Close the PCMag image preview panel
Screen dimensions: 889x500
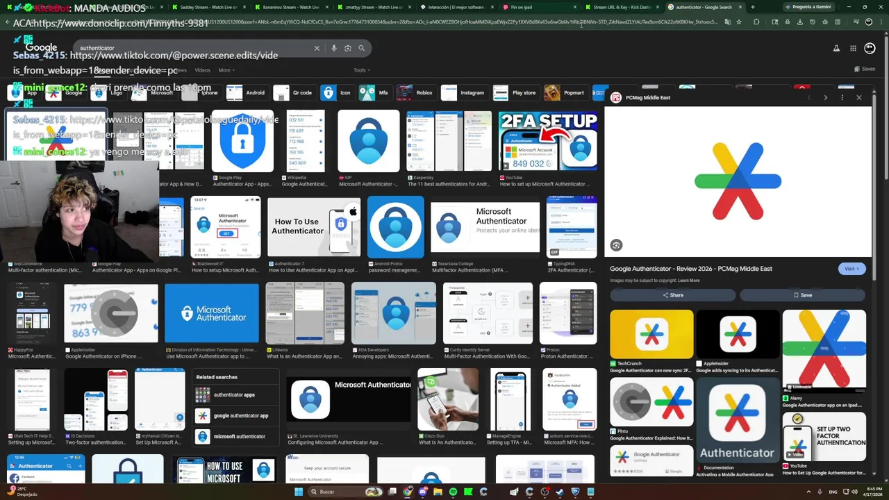[858, 97]
